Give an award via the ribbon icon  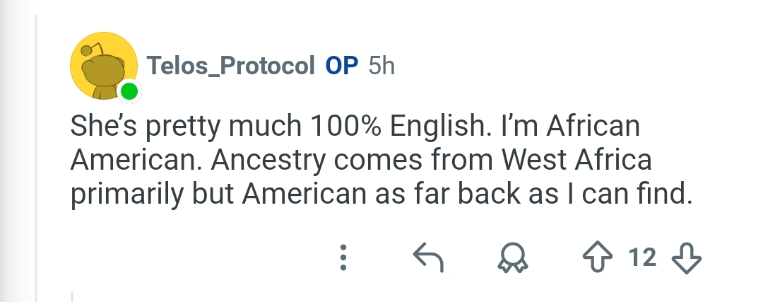512,257
